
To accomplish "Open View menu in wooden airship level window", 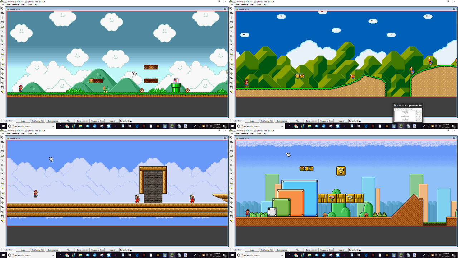I will 23,133.
